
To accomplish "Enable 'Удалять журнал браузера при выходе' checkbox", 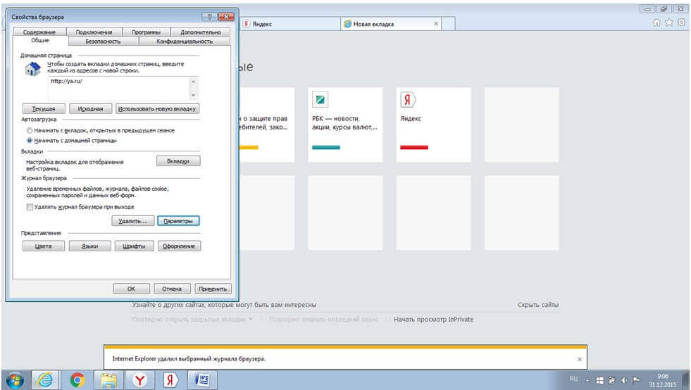I will pos(30,207).
